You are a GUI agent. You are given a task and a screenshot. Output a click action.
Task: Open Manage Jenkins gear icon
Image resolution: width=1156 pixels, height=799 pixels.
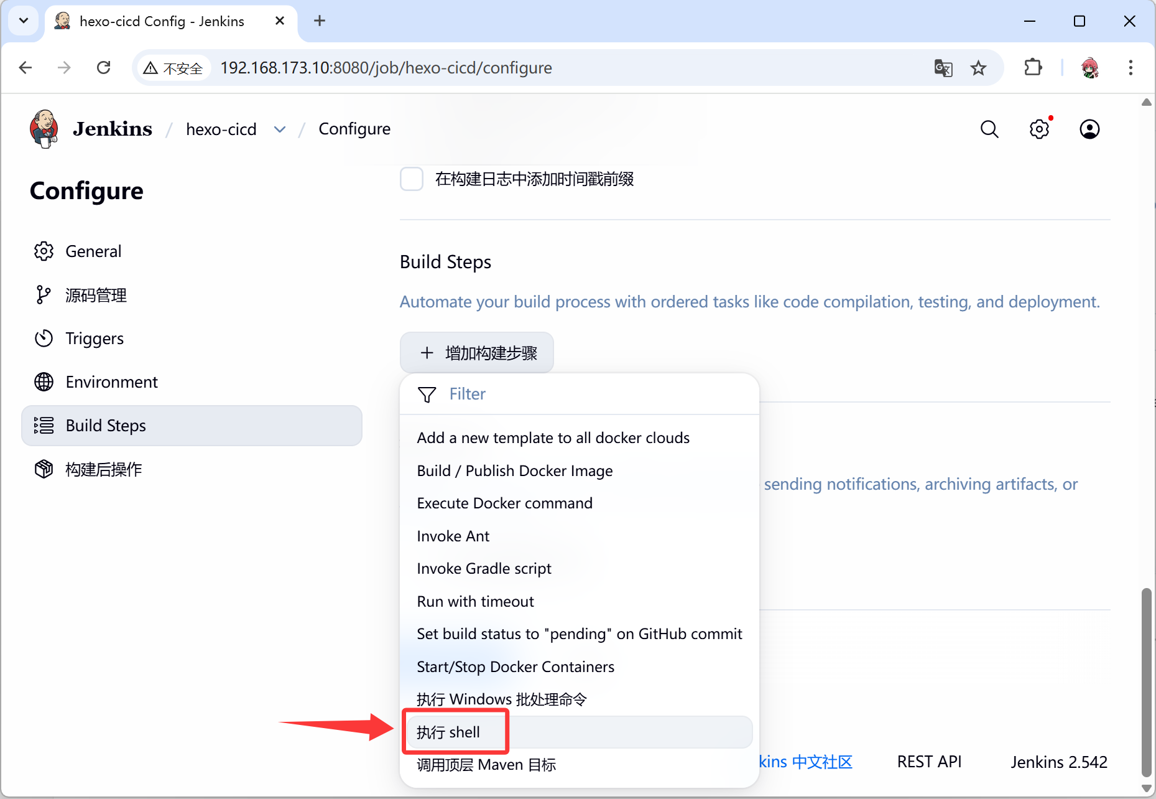coord(1039,129)
